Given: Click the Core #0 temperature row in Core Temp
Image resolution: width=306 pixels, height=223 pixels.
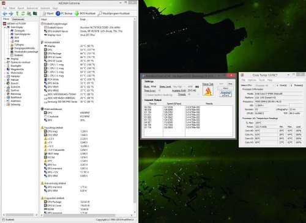Looking at the screenshot, I should pyautogui.click(x=273, y=131).
